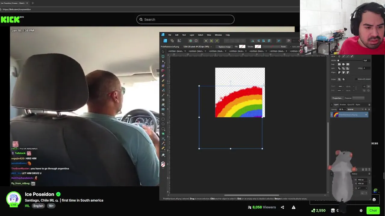Select the first Cap style button
This screenshot has width=385, height=216.
coord(339,64)
